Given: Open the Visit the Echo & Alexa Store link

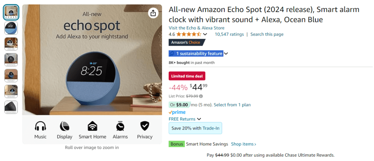Looking at the screenshot, I should click(x=197, y=28).
